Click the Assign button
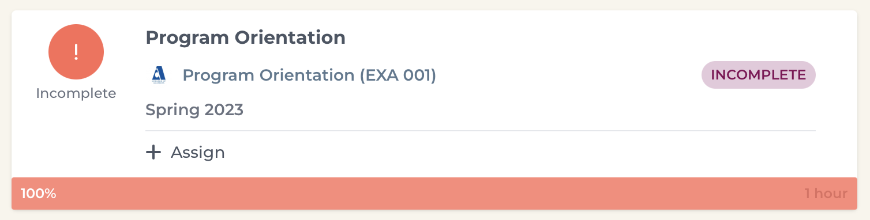Screen dimensions: 870x220 tap(185, 153)
